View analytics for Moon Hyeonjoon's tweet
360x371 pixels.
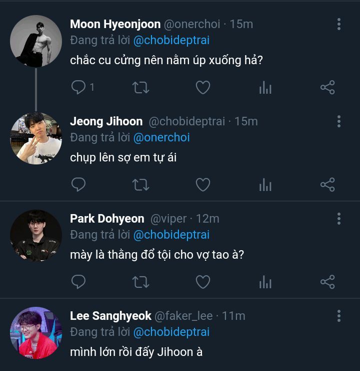click(265, 88)
